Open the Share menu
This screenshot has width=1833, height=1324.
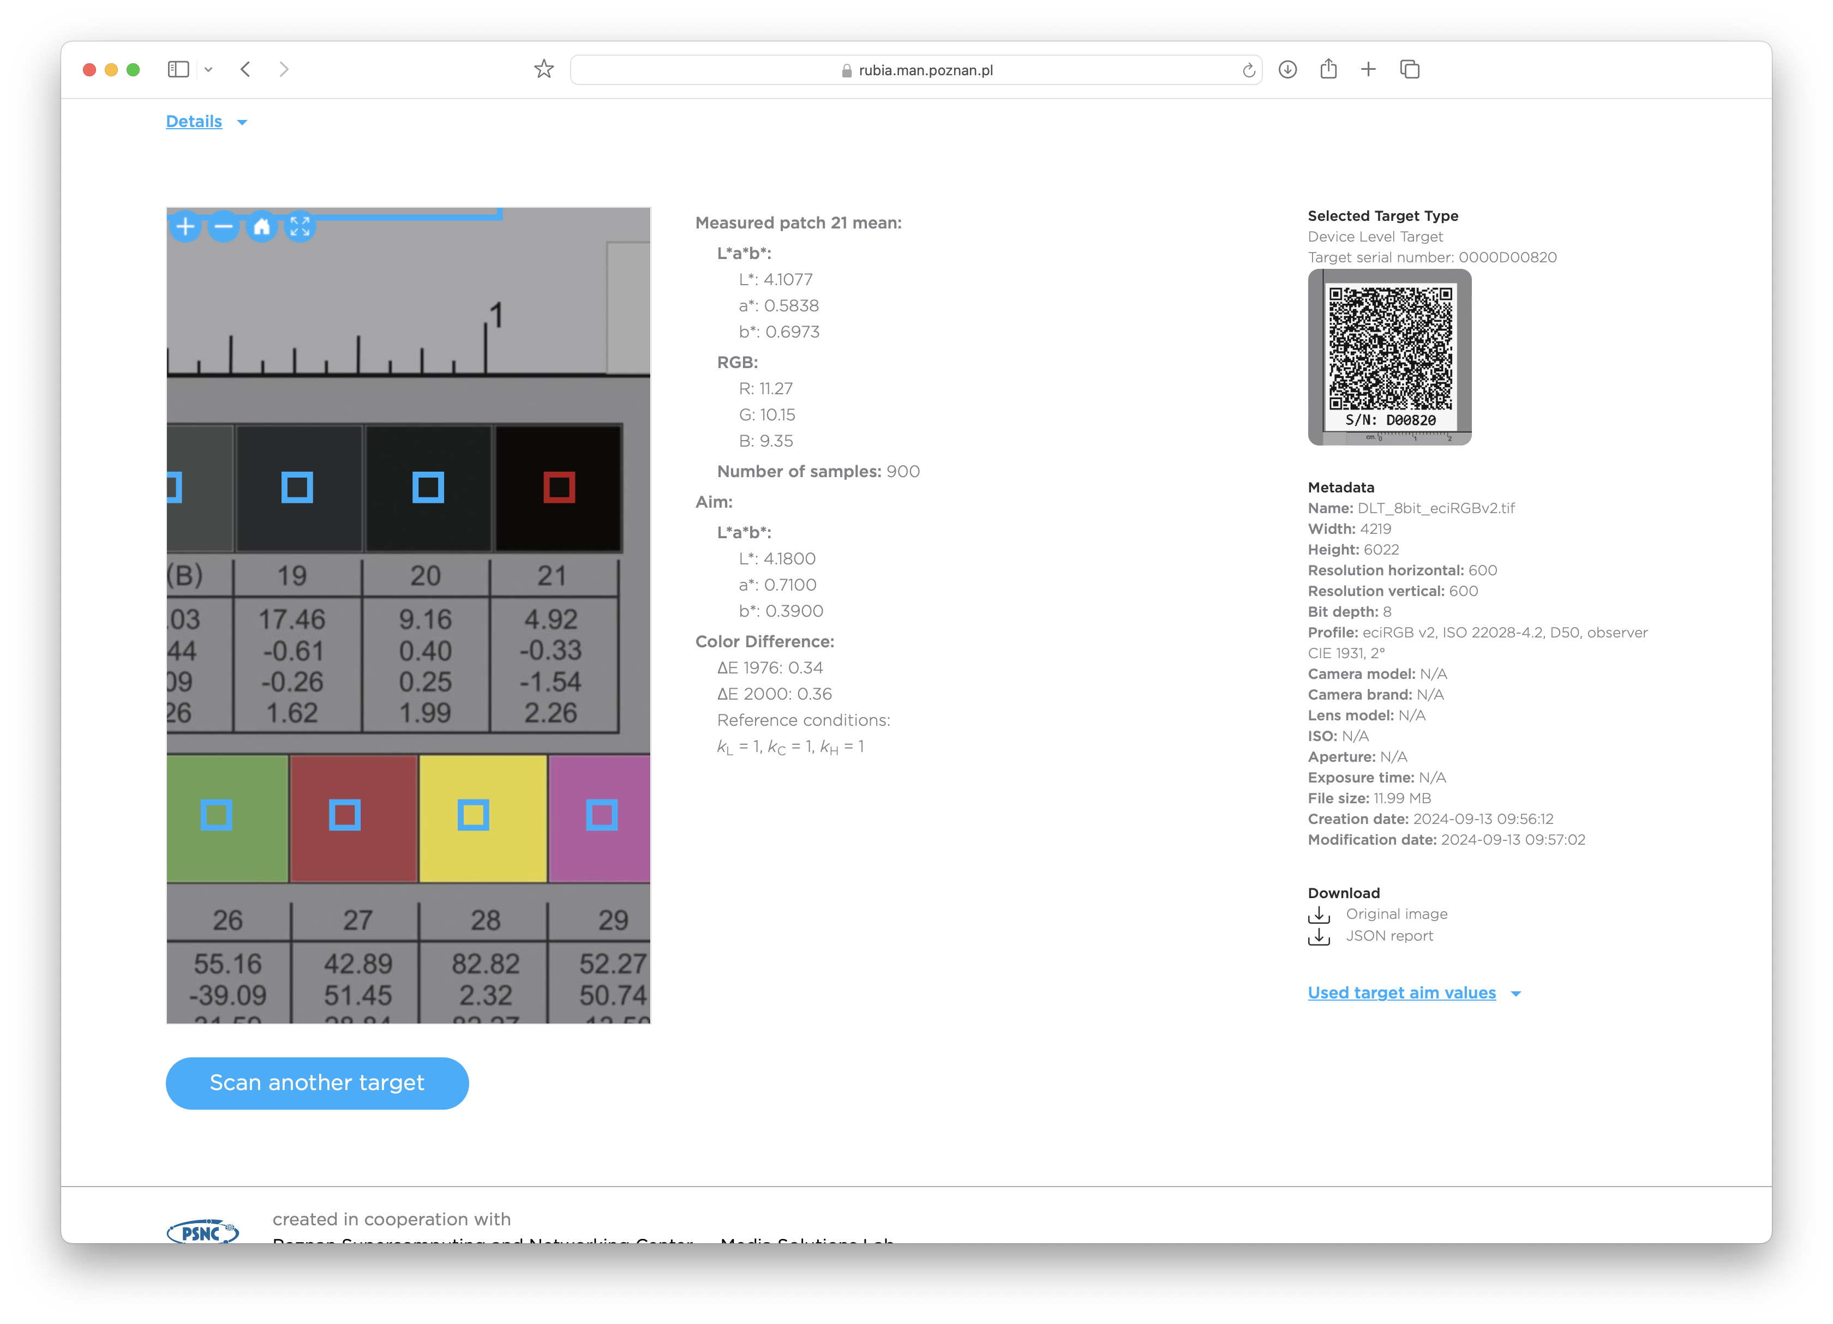coord(1328,69)
